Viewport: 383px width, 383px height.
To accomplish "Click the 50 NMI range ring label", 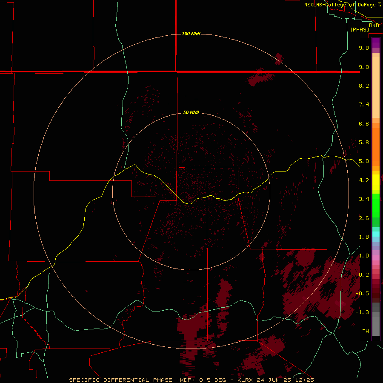I will (191, 112).
